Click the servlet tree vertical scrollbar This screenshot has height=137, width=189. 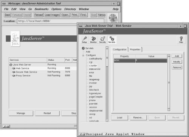click(107, 84)
